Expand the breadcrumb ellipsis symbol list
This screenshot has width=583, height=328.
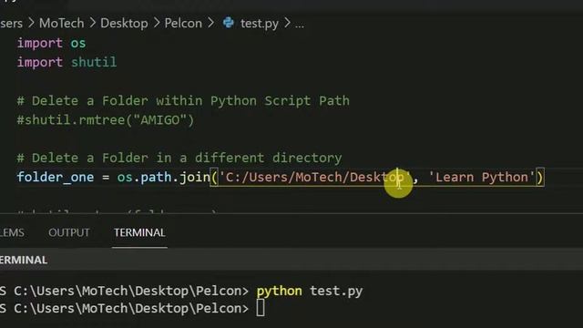pyautogui.click(x=300, y=25)
